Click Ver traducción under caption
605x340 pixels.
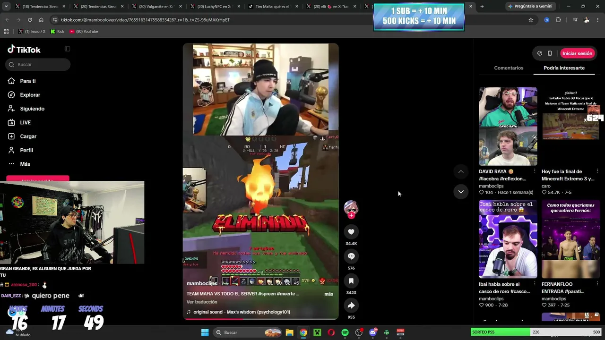click(202, 302)
